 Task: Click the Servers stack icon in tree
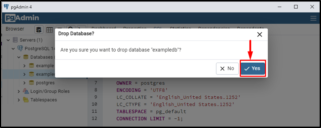click(15, 40)
